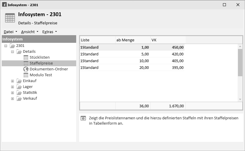Collapse the Details folder node
The image size is (245, 151).
[x=12, y=52]
